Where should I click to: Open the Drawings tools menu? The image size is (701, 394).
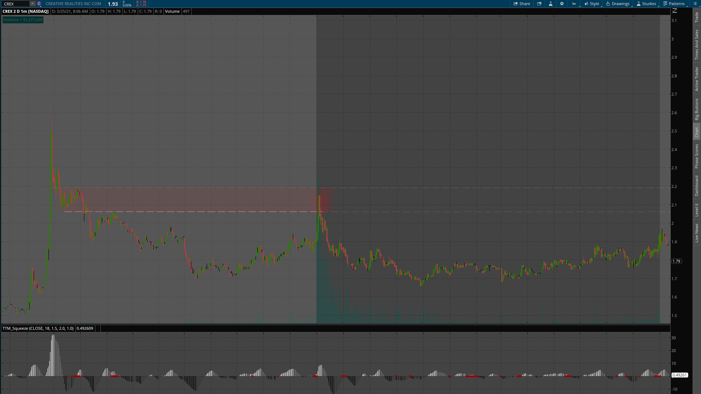coord(618,4)
